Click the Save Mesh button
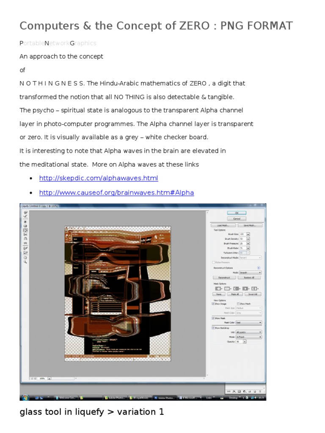325x433 pixels. [250, 225]
